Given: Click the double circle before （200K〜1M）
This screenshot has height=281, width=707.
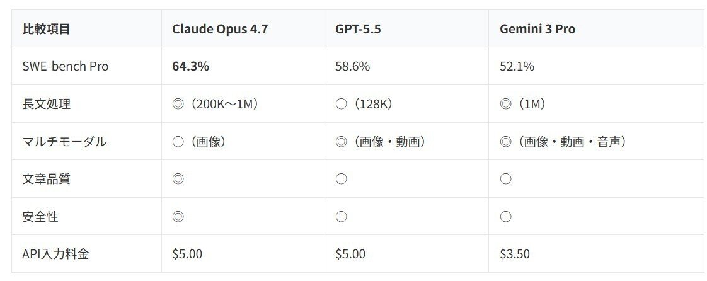Looking at the screenshot, I should (x=178, y=104).
